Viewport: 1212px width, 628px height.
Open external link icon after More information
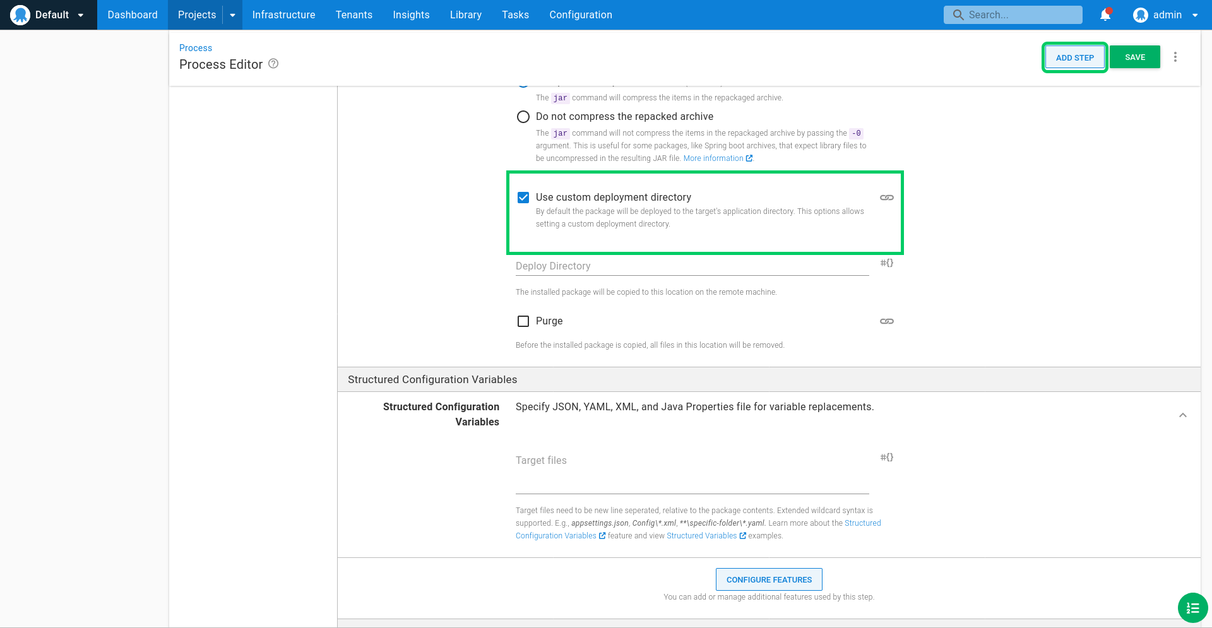click(x=749, y=158)
